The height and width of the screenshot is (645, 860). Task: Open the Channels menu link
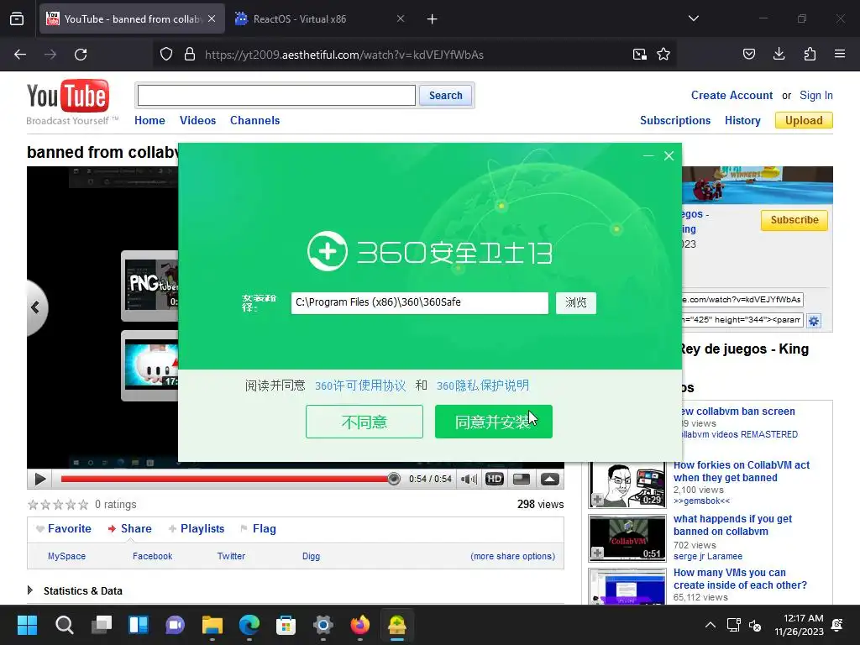254,121
